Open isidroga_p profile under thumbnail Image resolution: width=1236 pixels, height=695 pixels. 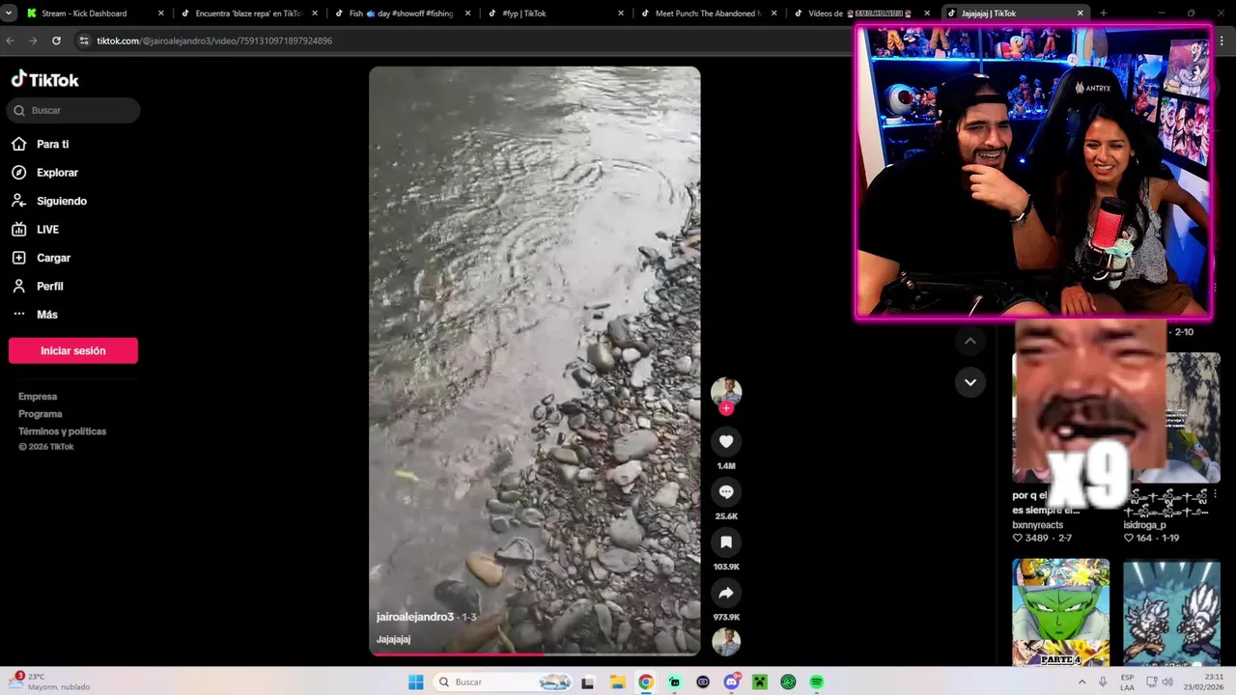(x=1145, y=525)
